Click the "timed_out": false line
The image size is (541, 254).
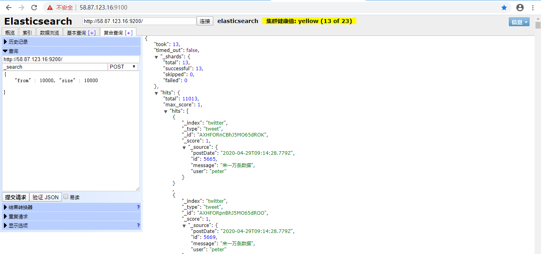coord(176,50)
